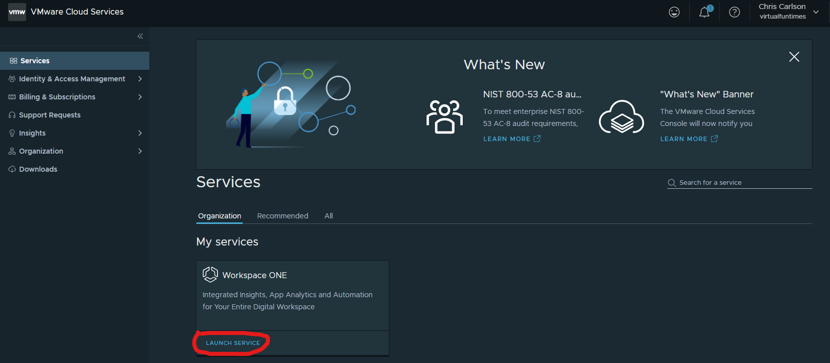The width and height of the screenshot is (830, 363).
Task: Close the What's New banner
Action: (x=794, y=57)
